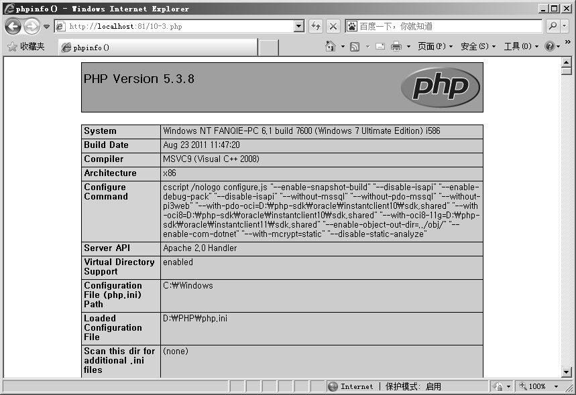The image size is (576, 395).
Task: Click the zoom level 100% button
Action: point(532,386)
